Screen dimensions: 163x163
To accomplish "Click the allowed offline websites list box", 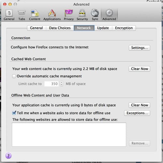I will tap(69, 135).
